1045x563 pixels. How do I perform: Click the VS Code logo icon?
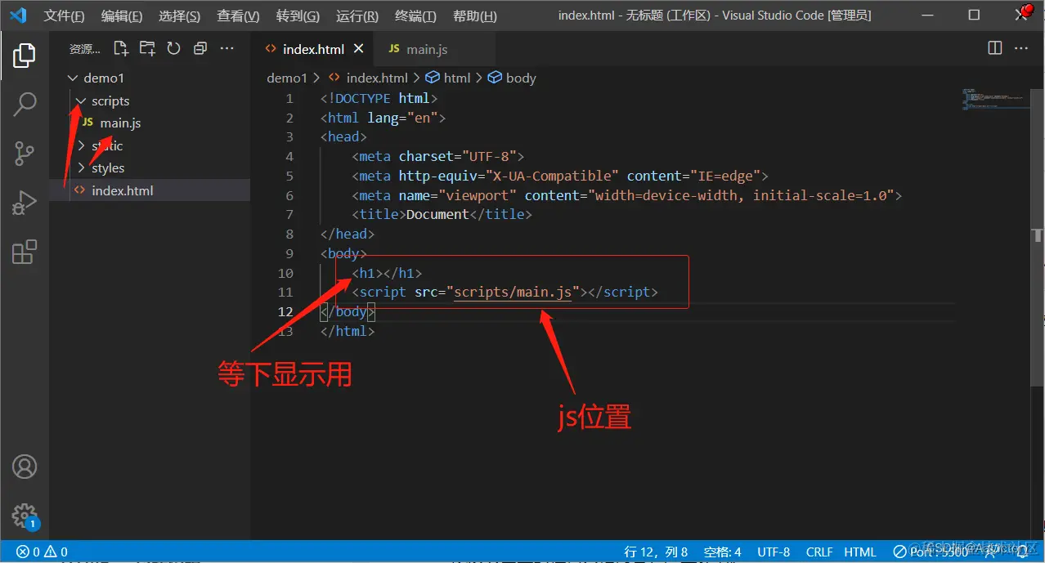coord(18,15)
